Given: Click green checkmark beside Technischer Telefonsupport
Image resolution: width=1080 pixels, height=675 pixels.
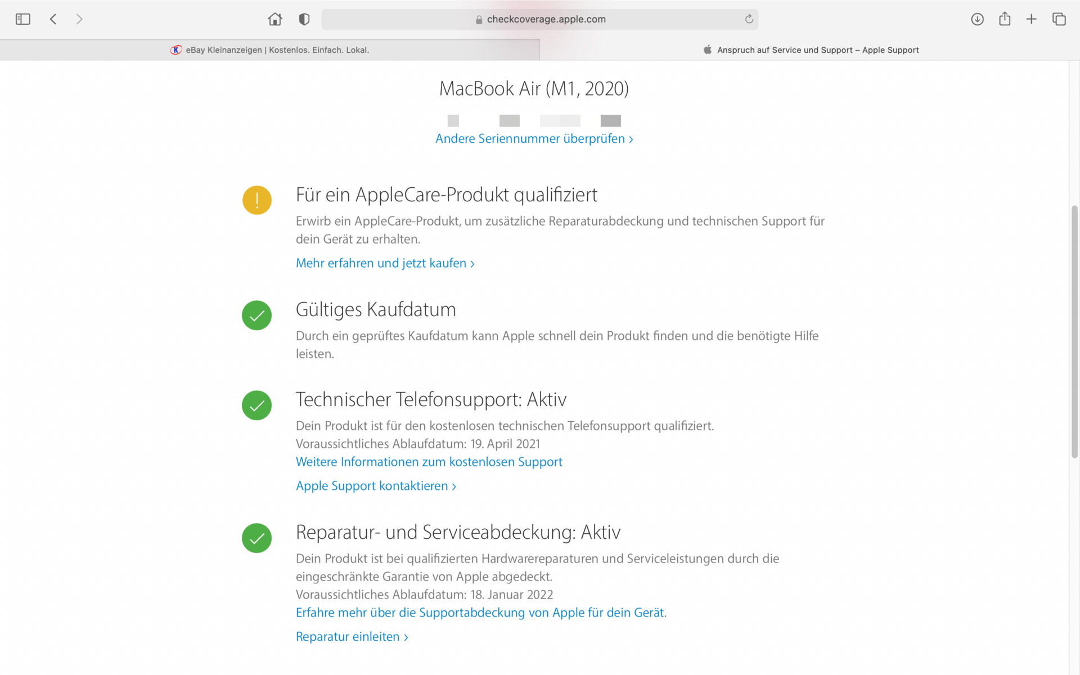Looking at the screenshot, I should pos(257,405).
